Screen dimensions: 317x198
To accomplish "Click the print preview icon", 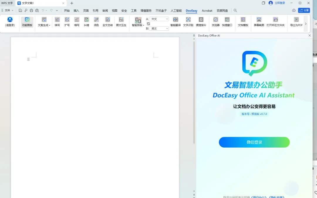I will pos(37,11).
